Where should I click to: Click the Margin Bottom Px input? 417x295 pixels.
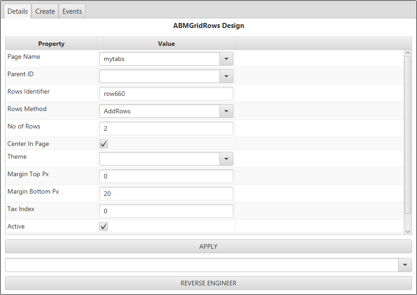point(166,194)
